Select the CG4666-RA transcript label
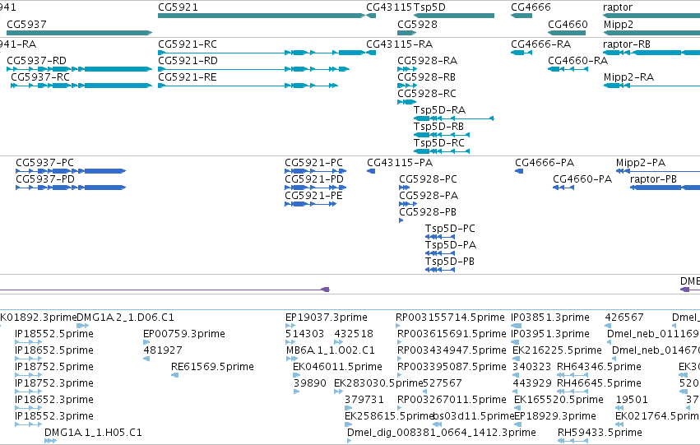Viewport: 700px width, 445px height. point(541,44)
